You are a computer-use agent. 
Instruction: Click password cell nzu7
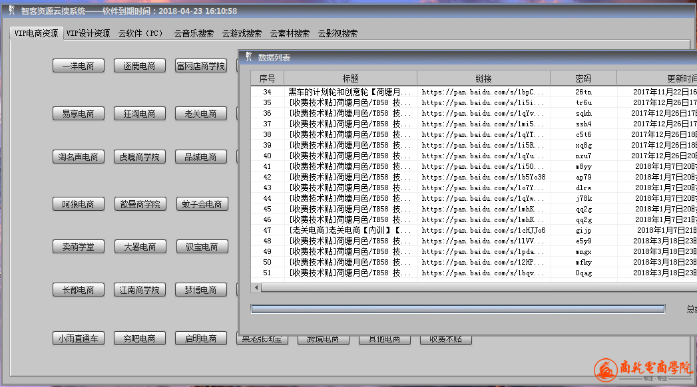pyautogui.click(x=584, y=156)
